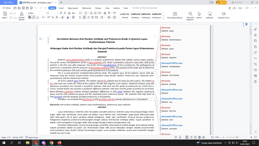Open the Find and Replace dropdown

coord(190,18)
